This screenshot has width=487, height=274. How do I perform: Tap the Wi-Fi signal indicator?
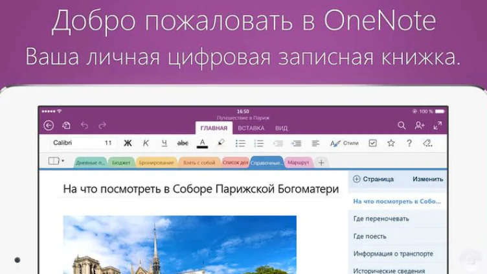pos(60,111)
